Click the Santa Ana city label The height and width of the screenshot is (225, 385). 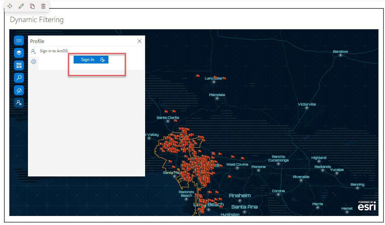[x=244, y=207]
